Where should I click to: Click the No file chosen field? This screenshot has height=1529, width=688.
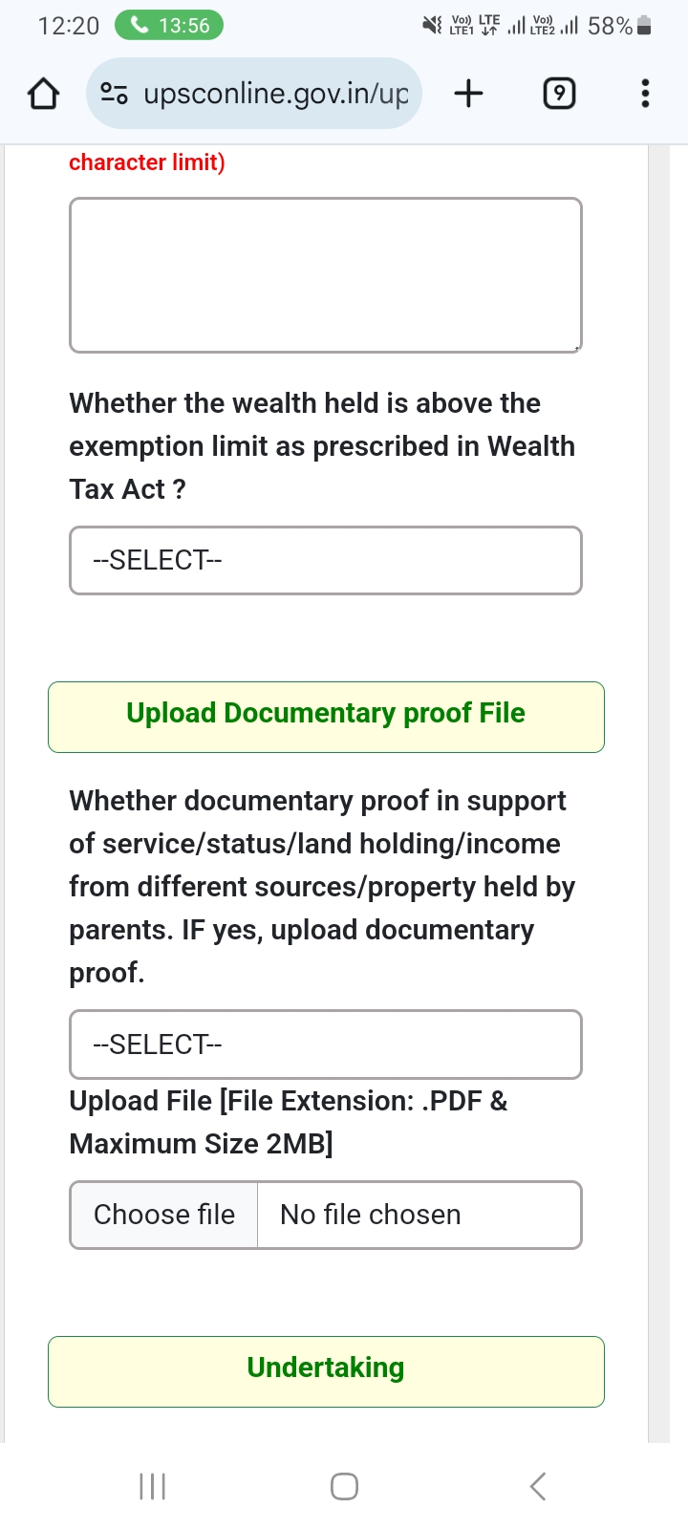pos(419,1215)
